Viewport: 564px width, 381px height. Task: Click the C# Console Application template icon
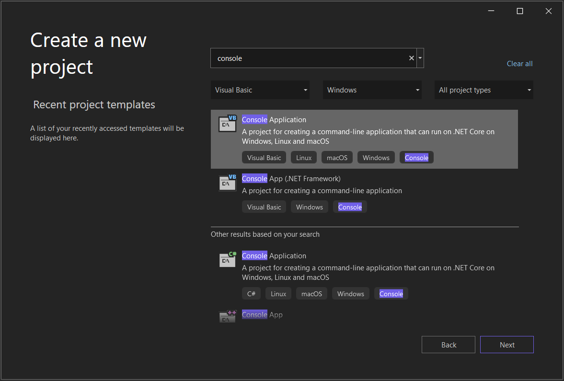point(227,259)
